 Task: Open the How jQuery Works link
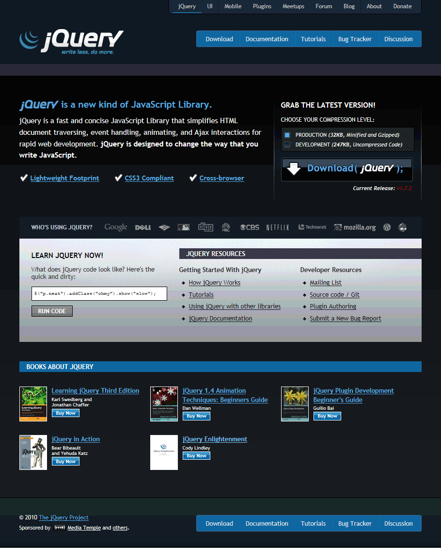coord(214,282)
